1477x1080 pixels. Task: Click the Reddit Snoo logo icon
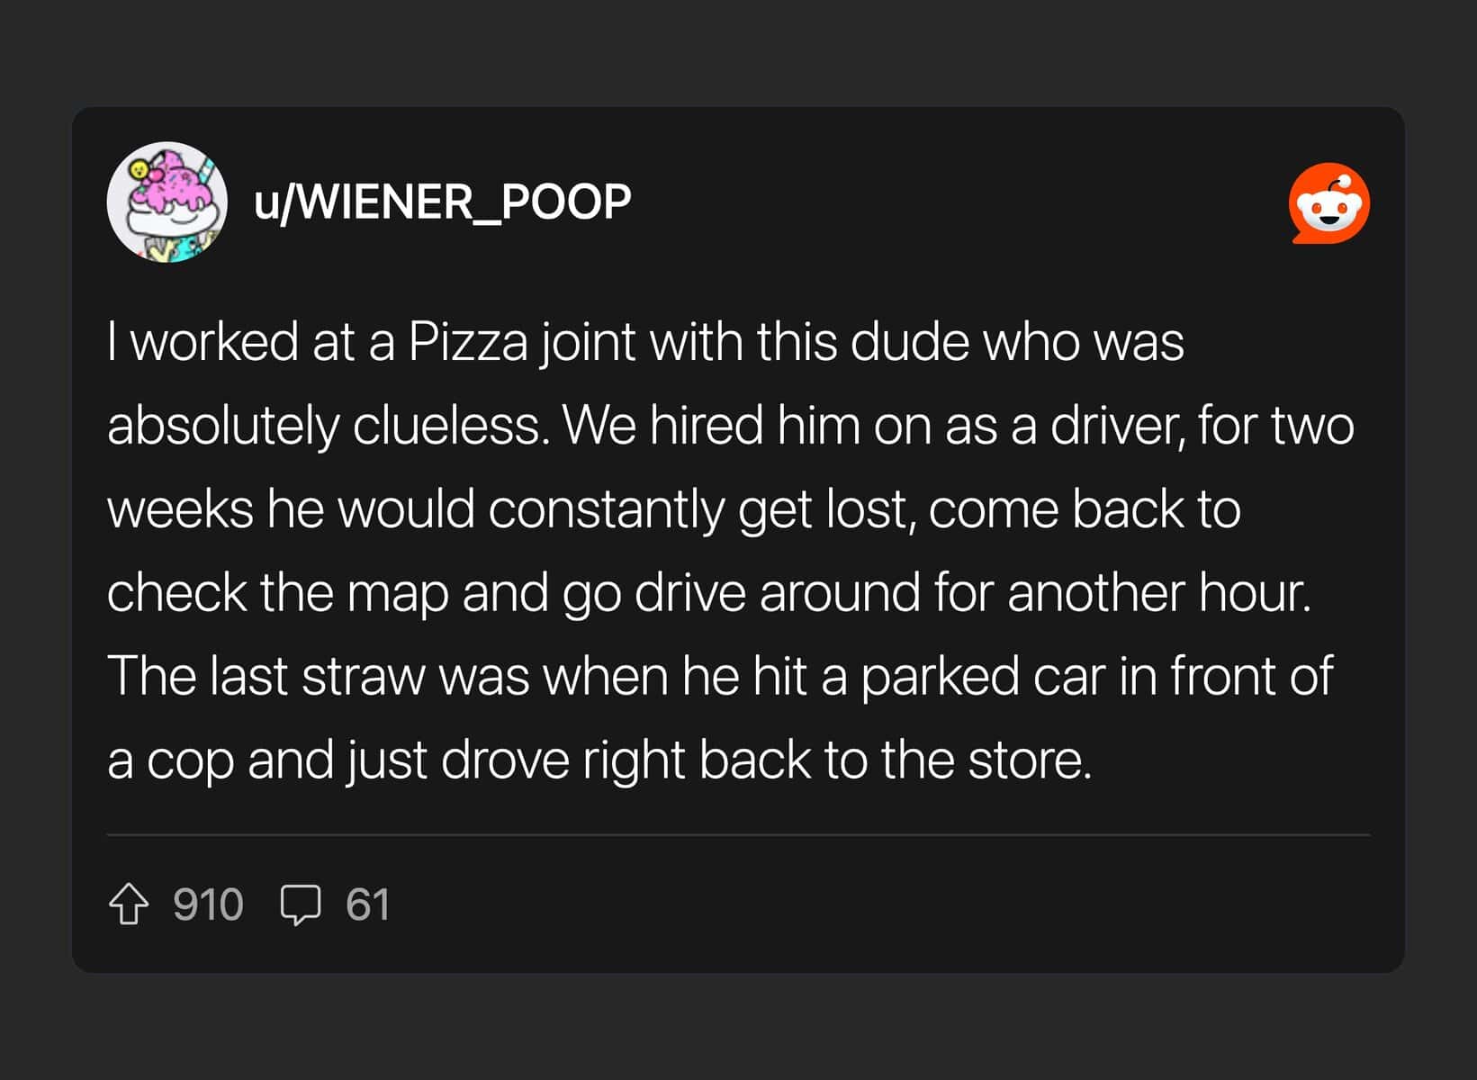1328,203
